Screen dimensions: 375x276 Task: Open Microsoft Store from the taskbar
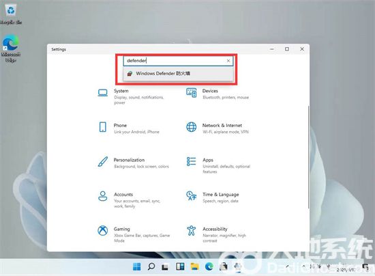pyautogui.click(x=224, y=266)
